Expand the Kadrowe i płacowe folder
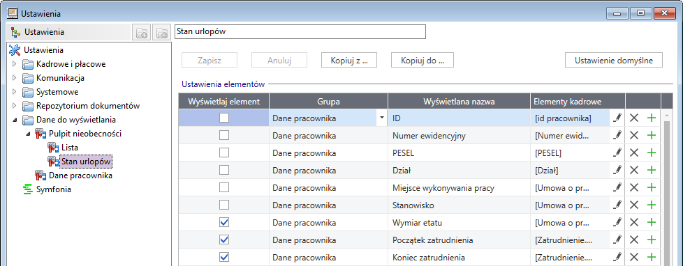 click(x=15, y=64)
